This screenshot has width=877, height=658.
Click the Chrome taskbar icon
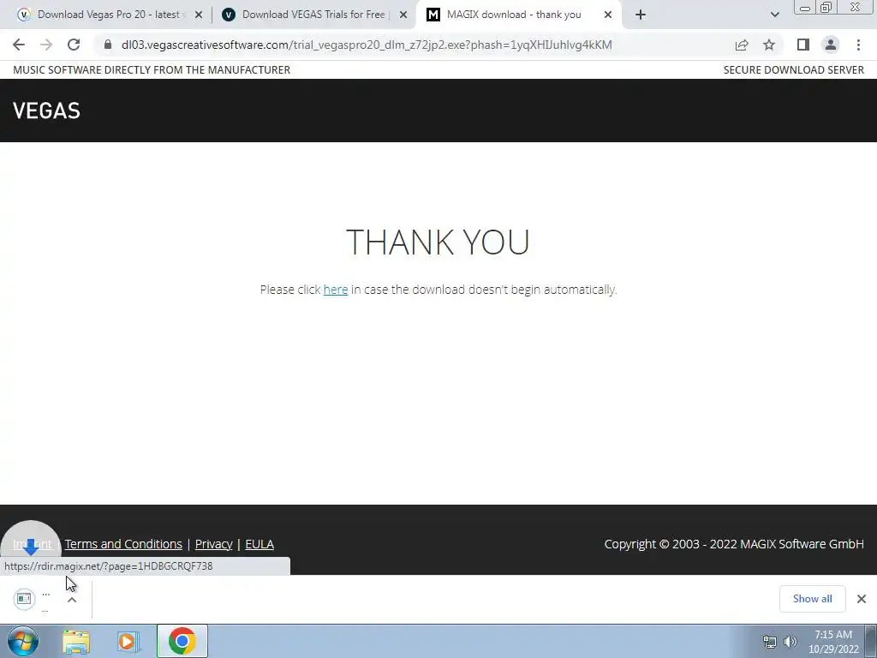tap(182, 641)
